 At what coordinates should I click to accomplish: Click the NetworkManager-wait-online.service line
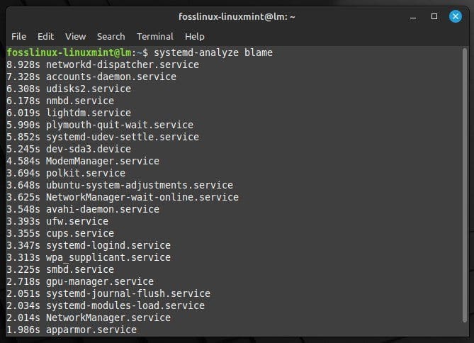click(x=123, y=197)
